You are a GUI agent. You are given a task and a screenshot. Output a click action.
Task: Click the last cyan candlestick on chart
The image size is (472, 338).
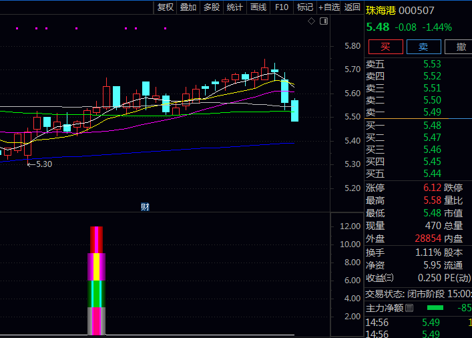tap(294, 111)
